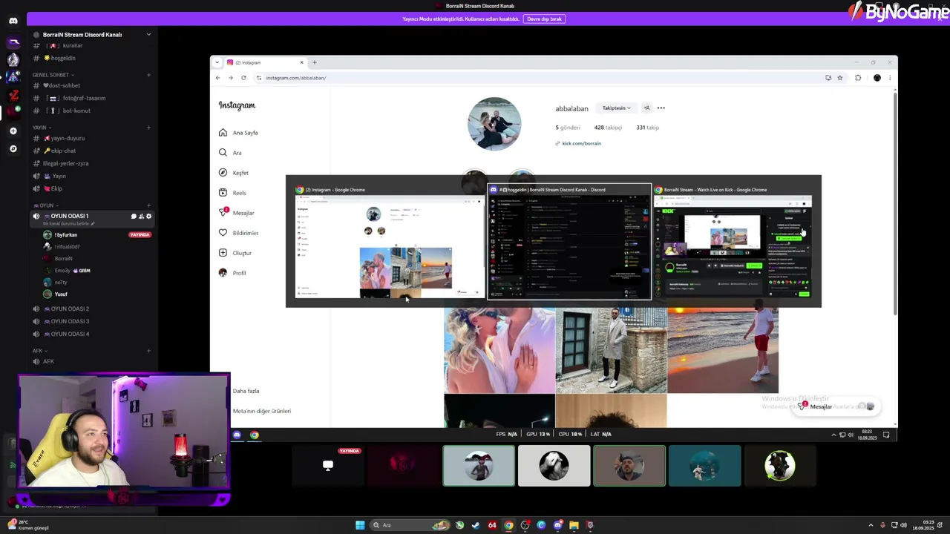Open File Explorer from the taskbar
The width and height of the screenshot is (950, 534).
point(574,525)
